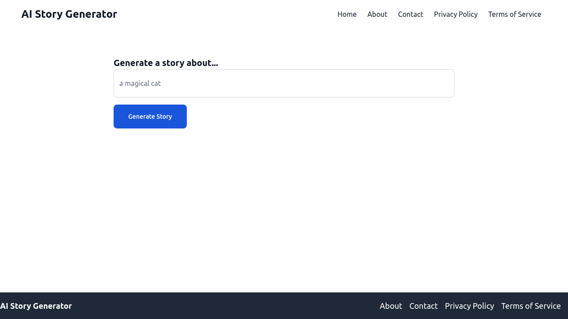Select Contact in the top navigation
This screenshot has height=319, width=568.
point(410,14)
